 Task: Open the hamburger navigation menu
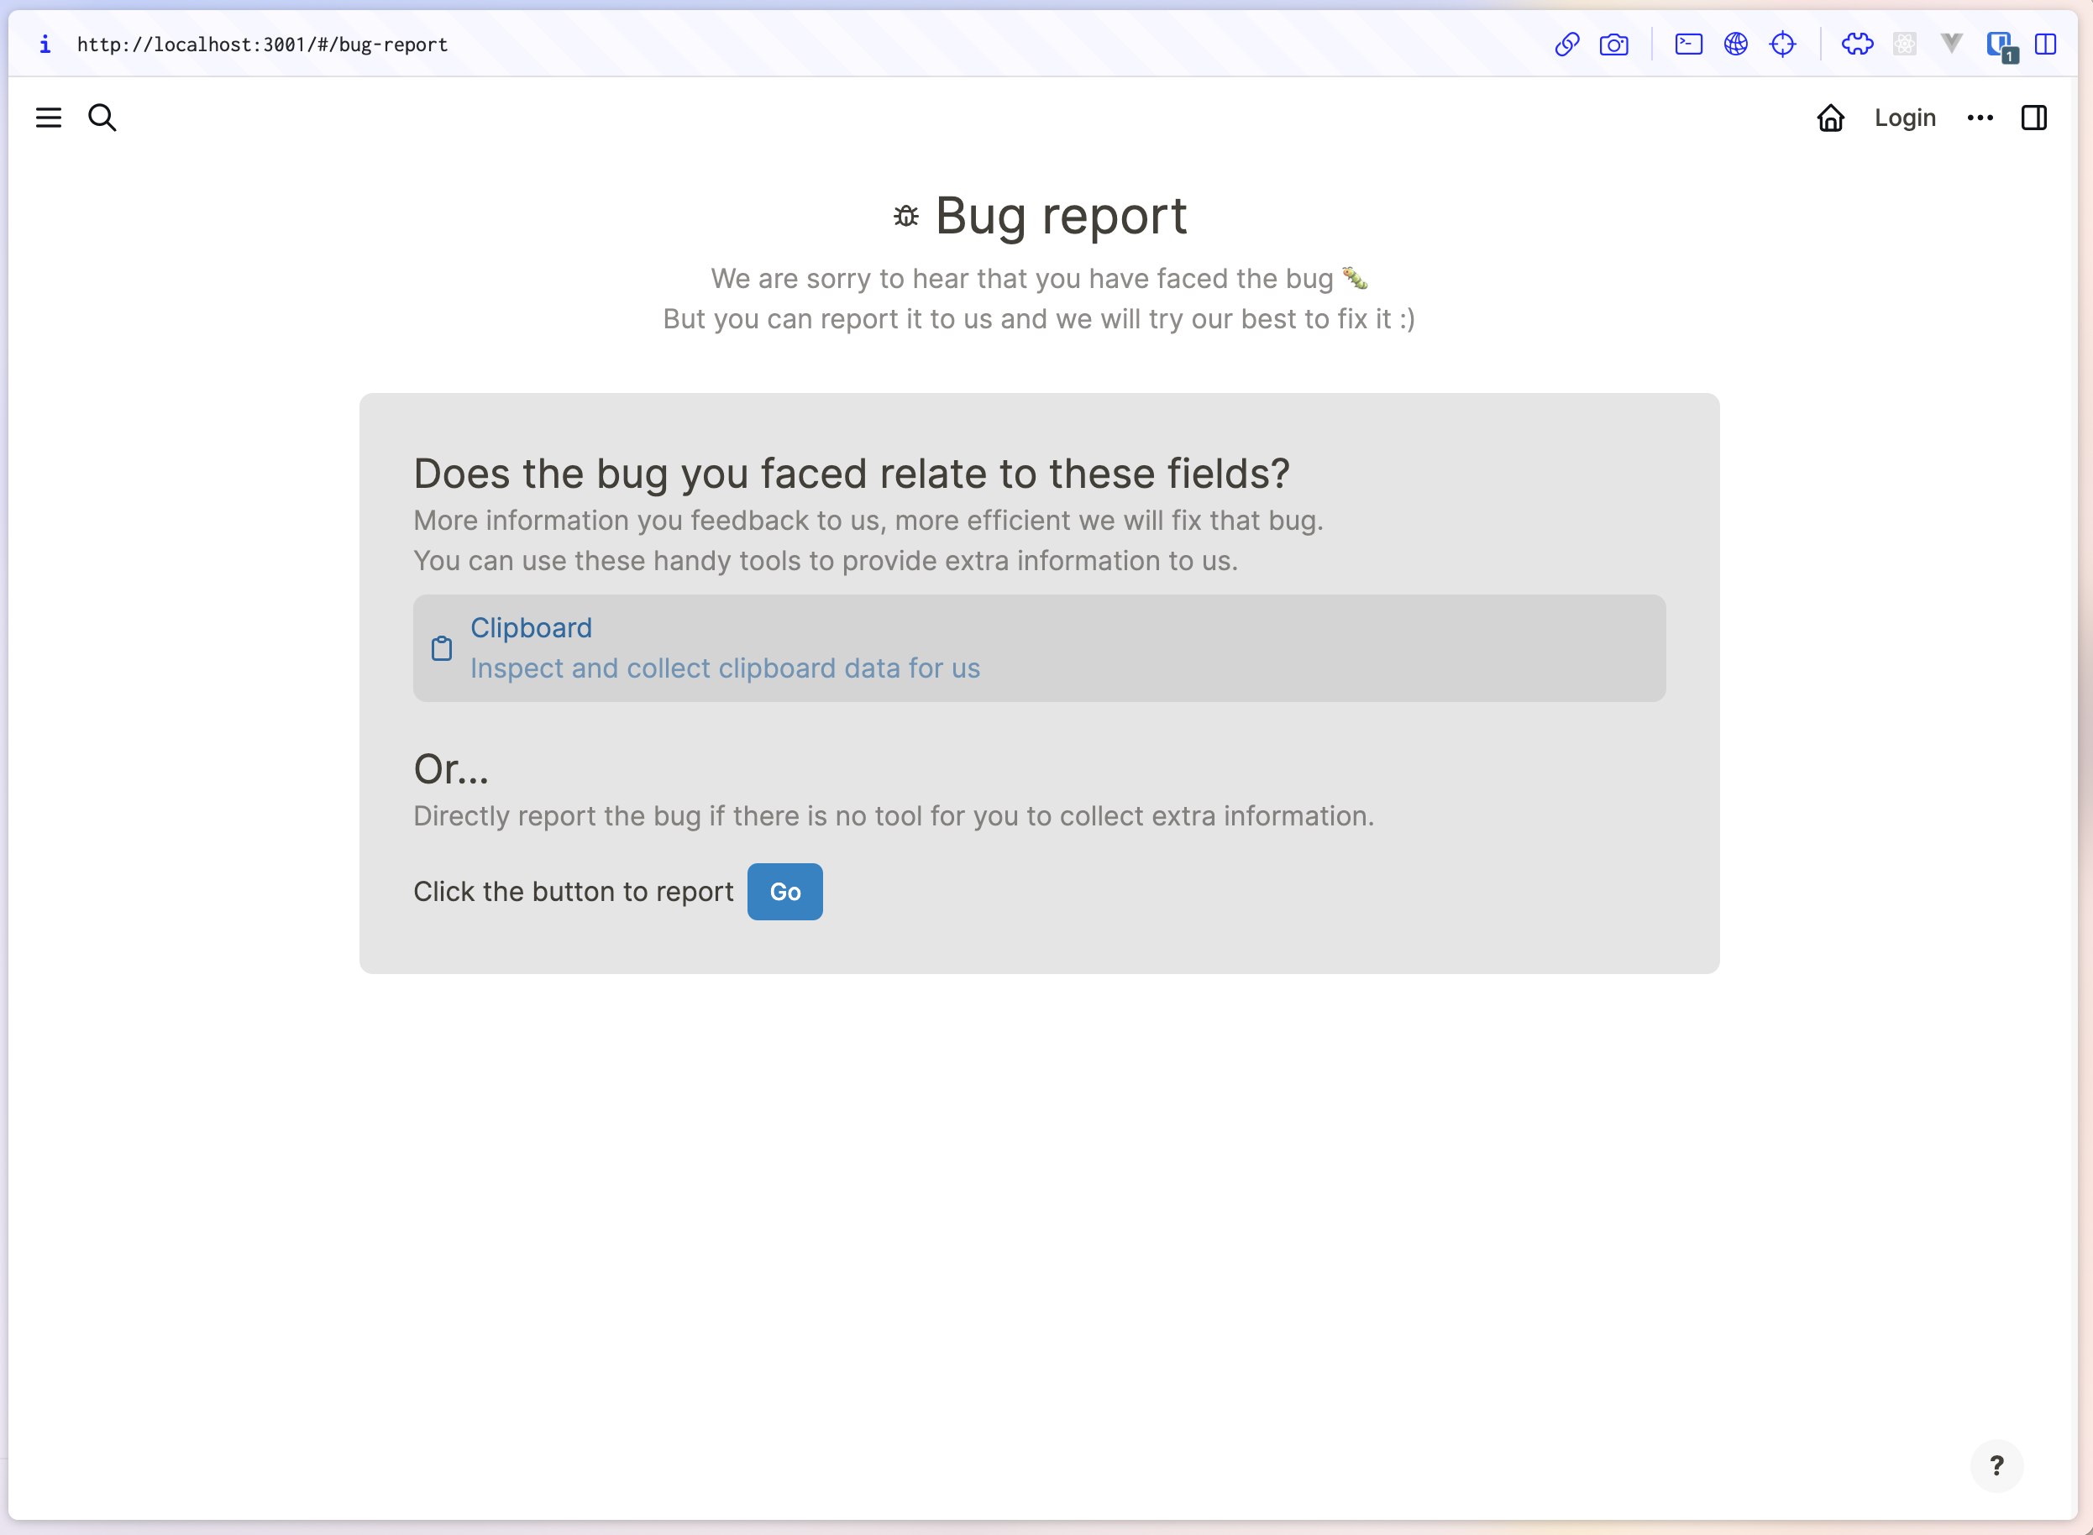click(49, 118)
